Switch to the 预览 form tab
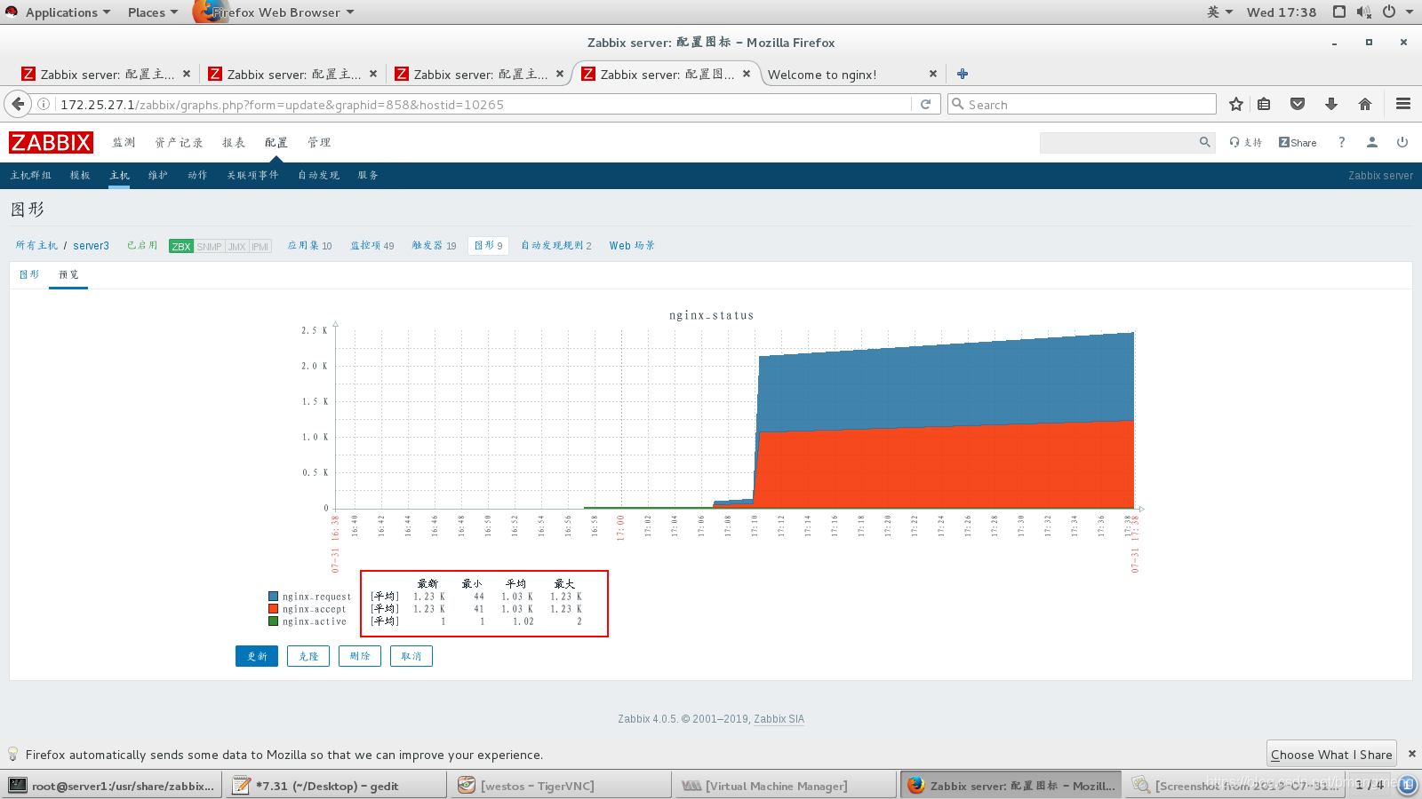Image resolution: width=1422 pixels, height=799 pixels. 68,274
